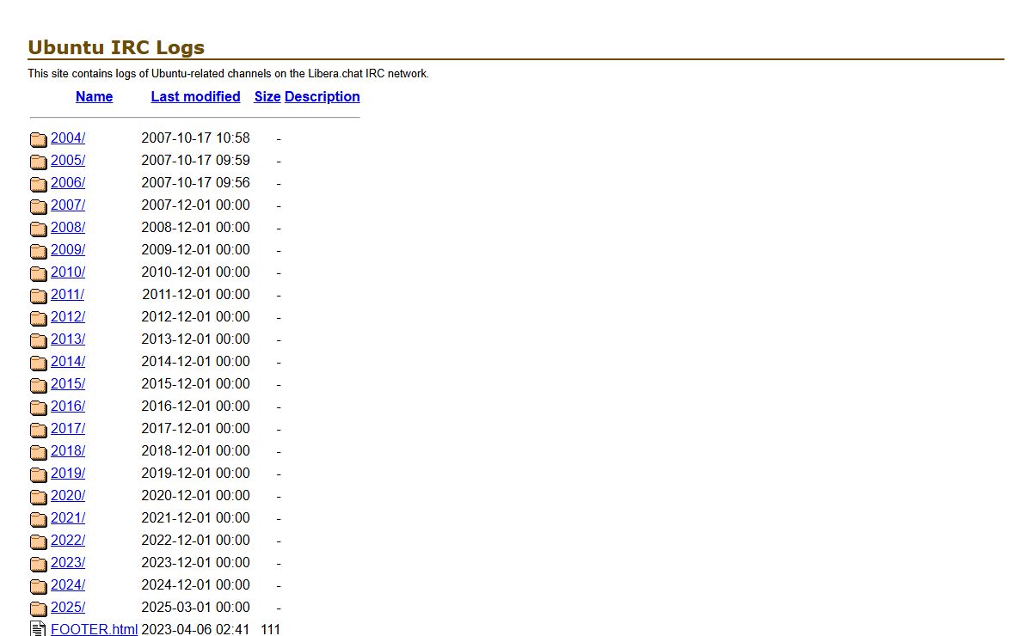Open the 2005/ logs directory link
This screenshot has width=1032, height=636.
click(68, 161)
